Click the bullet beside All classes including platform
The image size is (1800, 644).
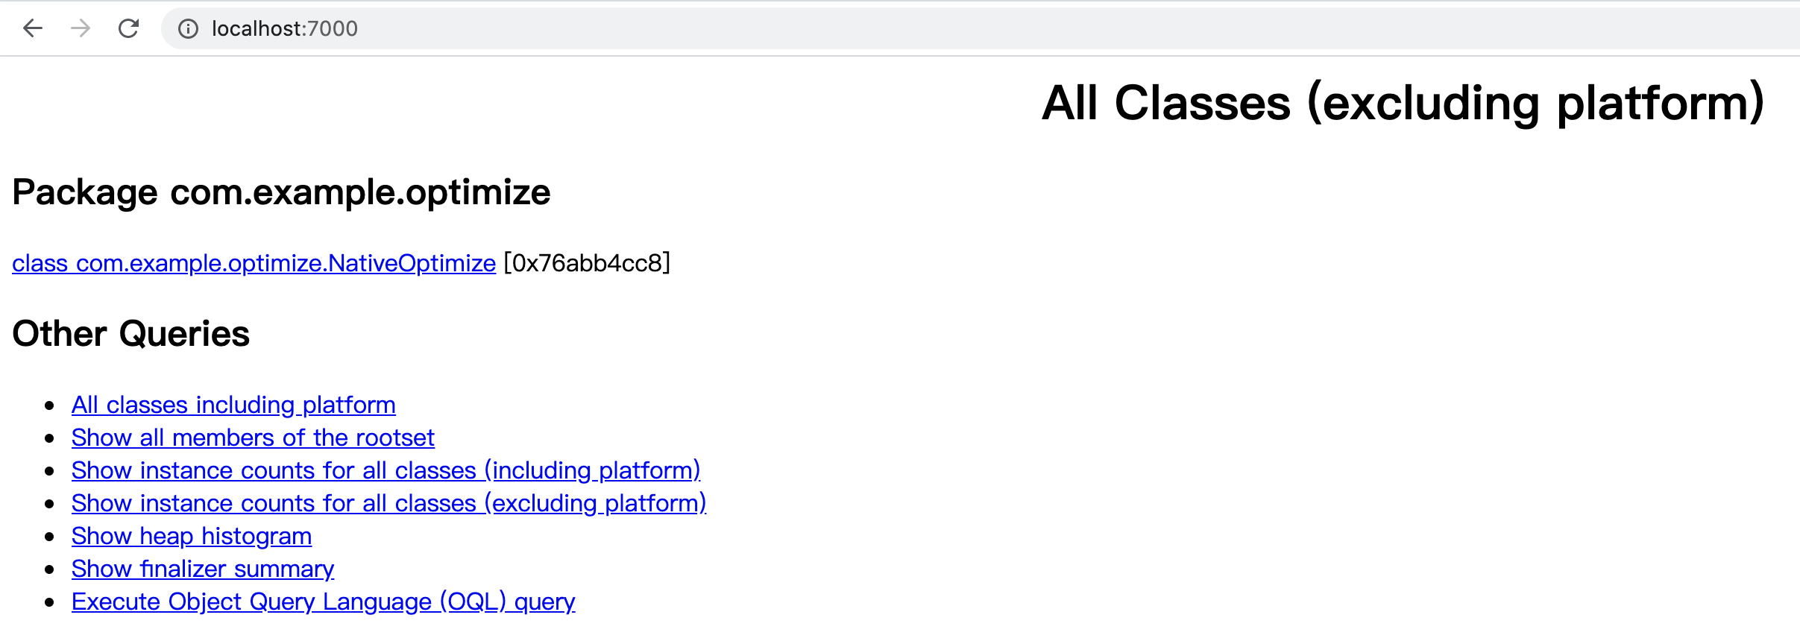coord(50,405)
